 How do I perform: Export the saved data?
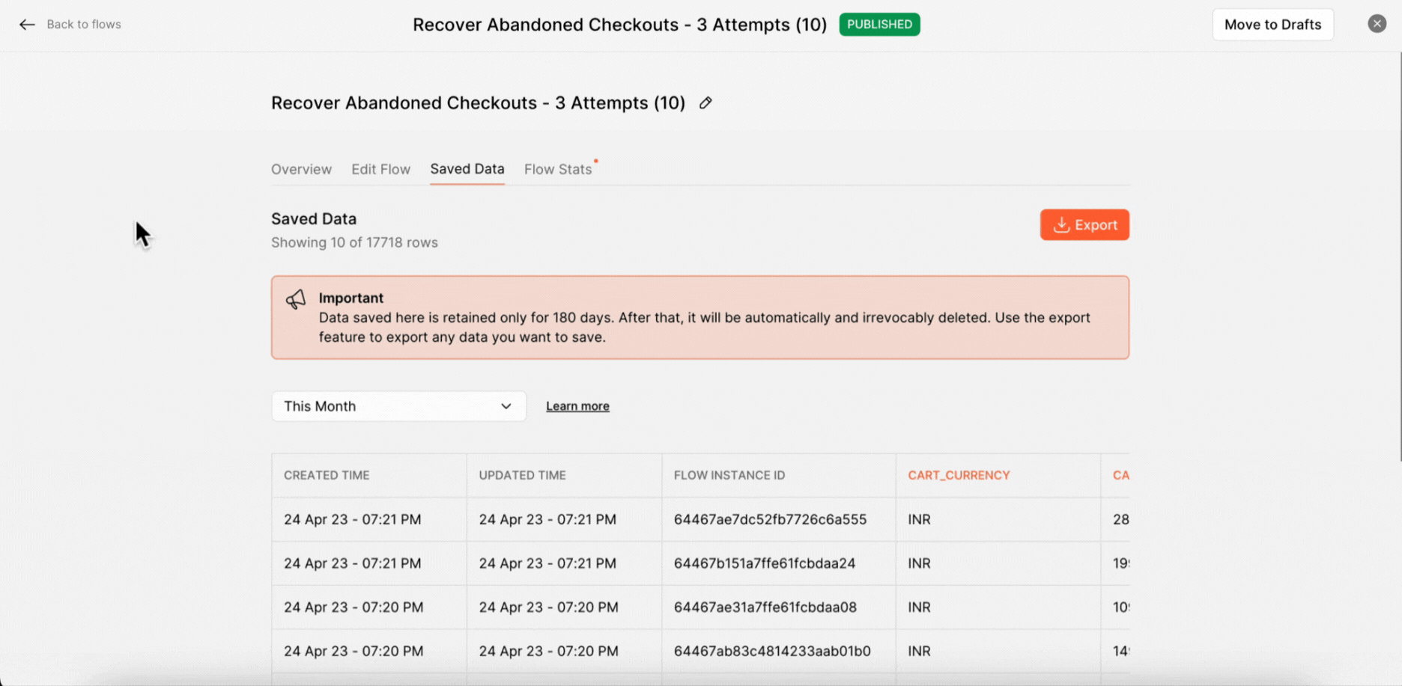tap(1084, 224)
